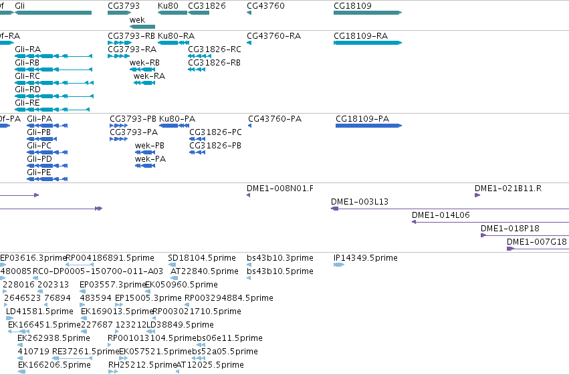
Task: Open transcript Ku80-RA
Action: tap(173, 43)
